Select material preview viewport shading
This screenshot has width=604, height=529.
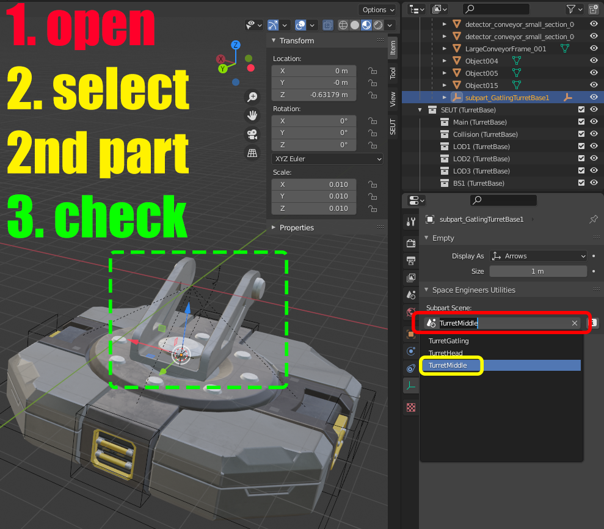click(x=366, y=26)
